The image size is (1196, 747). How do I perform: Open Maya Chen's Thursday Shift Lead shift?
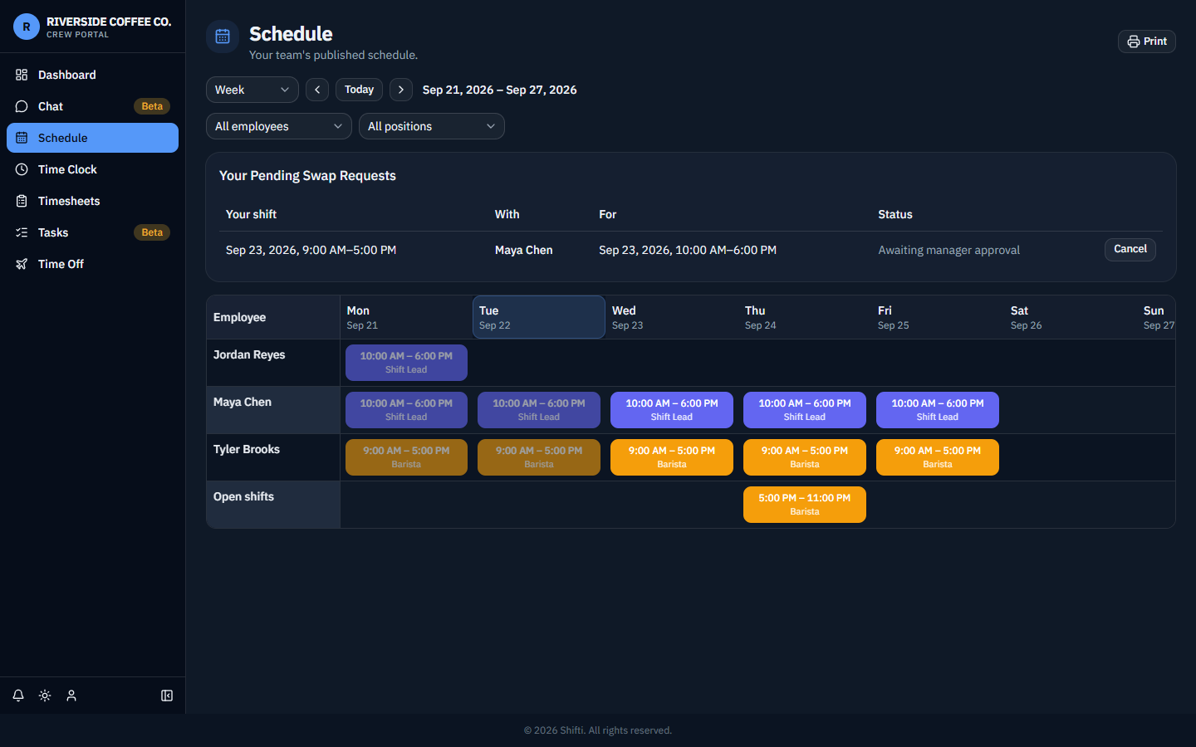click(805, 410)
